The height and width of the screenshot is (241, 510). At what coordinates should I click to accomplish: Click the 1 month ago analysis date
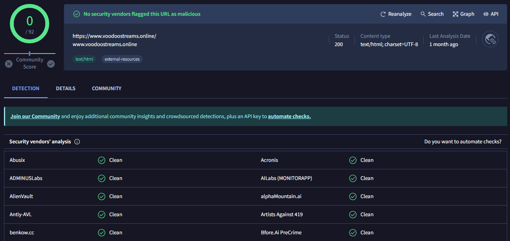point(444,44)
